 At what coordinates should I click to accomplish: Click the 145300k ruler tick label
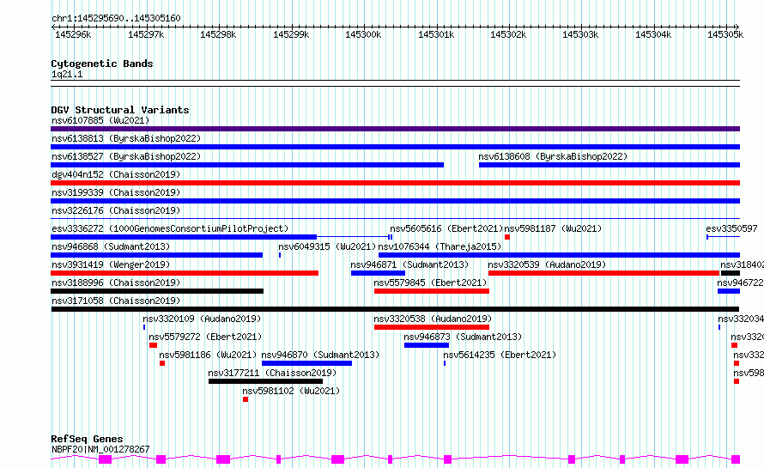363,34
